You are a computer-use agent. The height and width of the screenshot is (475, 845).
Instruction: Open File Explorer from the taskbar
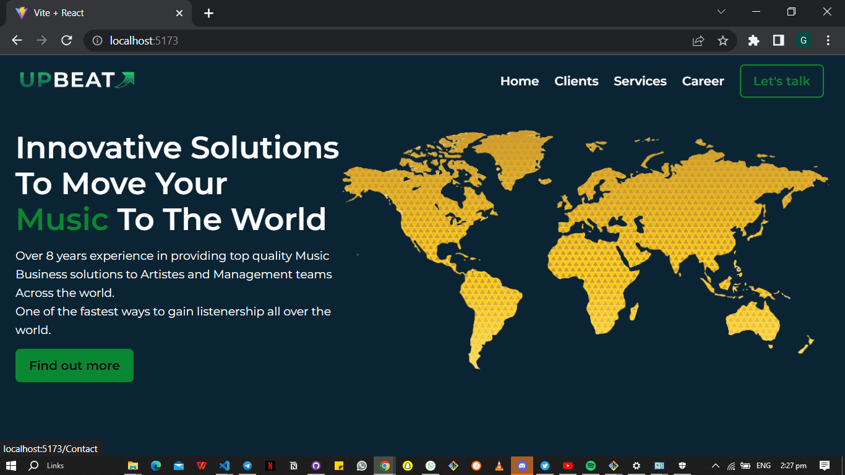[133, 466]
